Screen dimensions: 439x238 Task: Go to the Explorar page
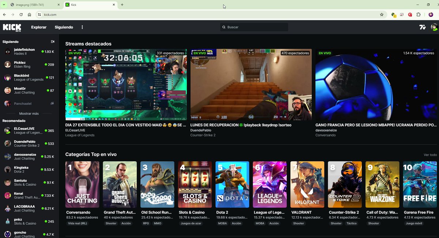[x=39, y=27]
